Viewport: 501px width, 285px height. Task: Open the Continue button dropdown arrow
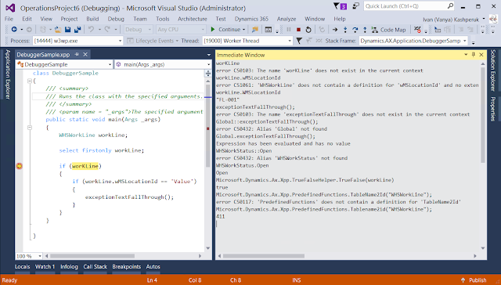243,30
